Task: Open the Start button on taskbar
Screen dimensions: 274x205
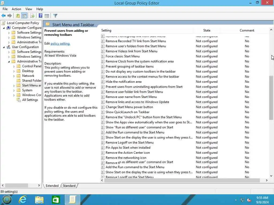Action: pos(7,200)
